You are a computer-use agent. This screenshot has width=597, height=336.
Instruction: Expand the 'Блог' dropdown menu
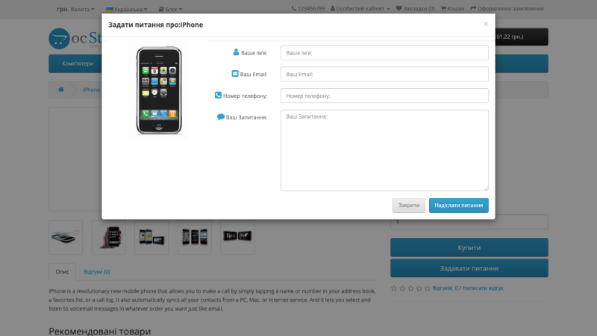point(170,9)
